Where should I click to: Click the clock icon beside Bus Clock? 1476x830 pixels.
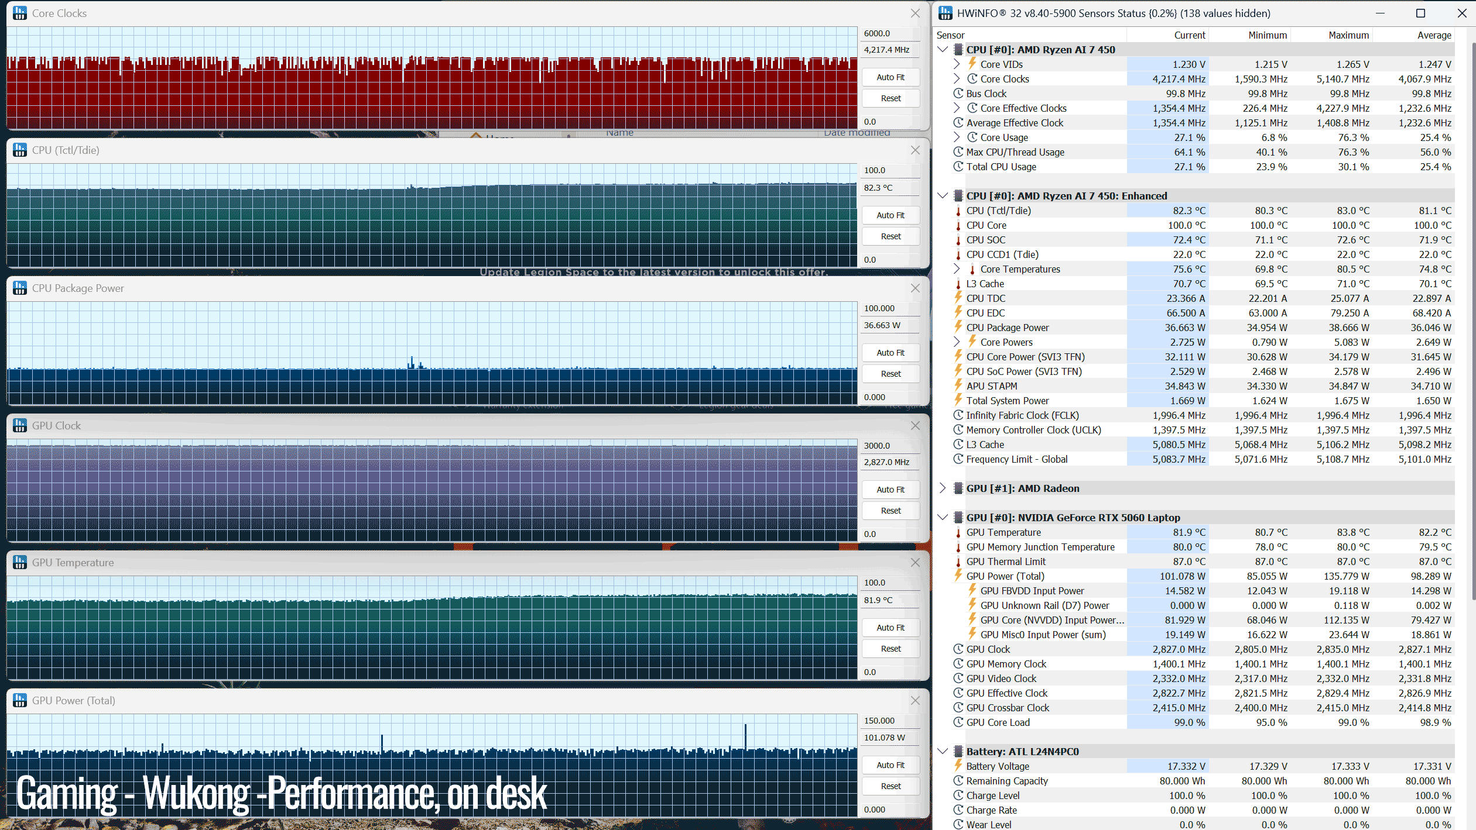tap(958, 94)
